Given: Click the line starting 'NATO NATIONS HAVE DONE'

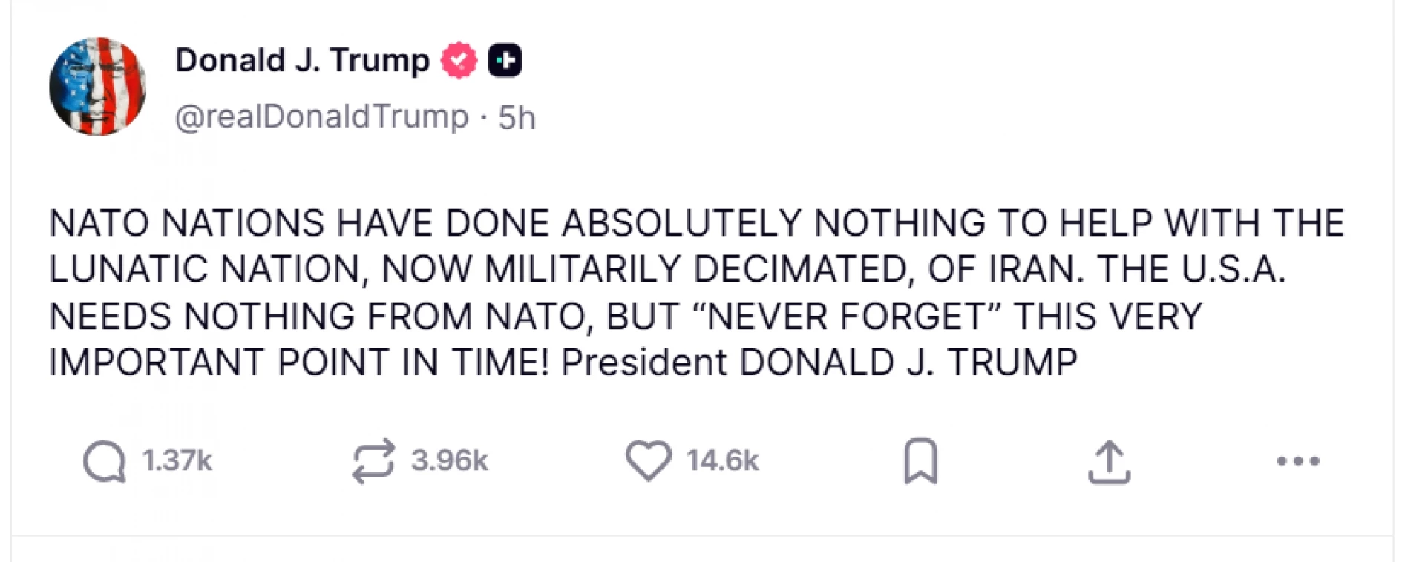Looking at the screenshot, I should point(696,223).
